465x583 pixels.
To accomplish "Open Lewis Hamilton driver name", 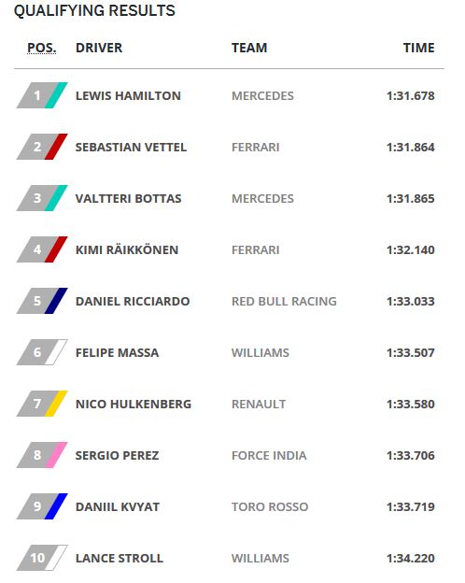I will click(x=128, y=96).
